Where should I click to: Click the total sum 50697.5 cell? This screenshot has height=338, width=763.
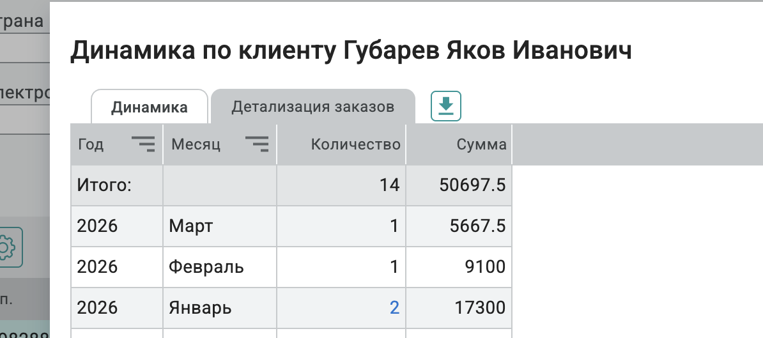tap(473, 185)
